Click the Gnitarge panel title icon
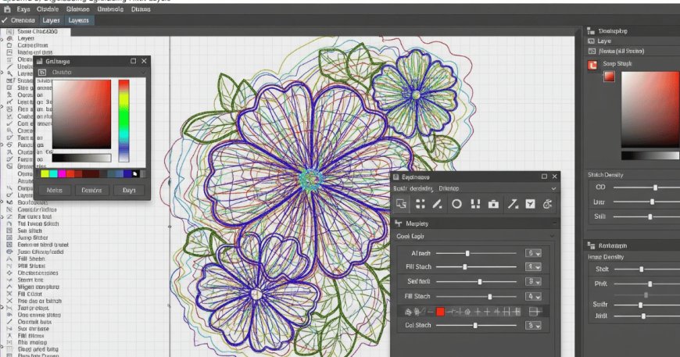680x357 pixels. click(39, 62)
